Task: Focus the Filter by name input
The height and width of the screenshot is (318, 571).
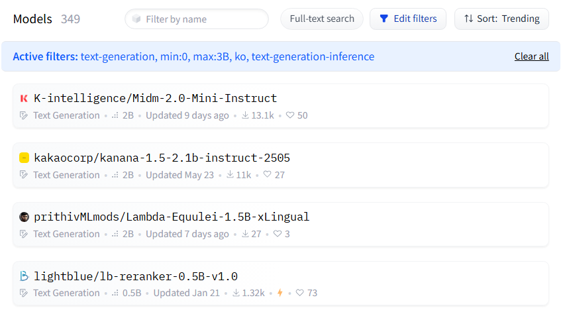Action: coord(197,19)
